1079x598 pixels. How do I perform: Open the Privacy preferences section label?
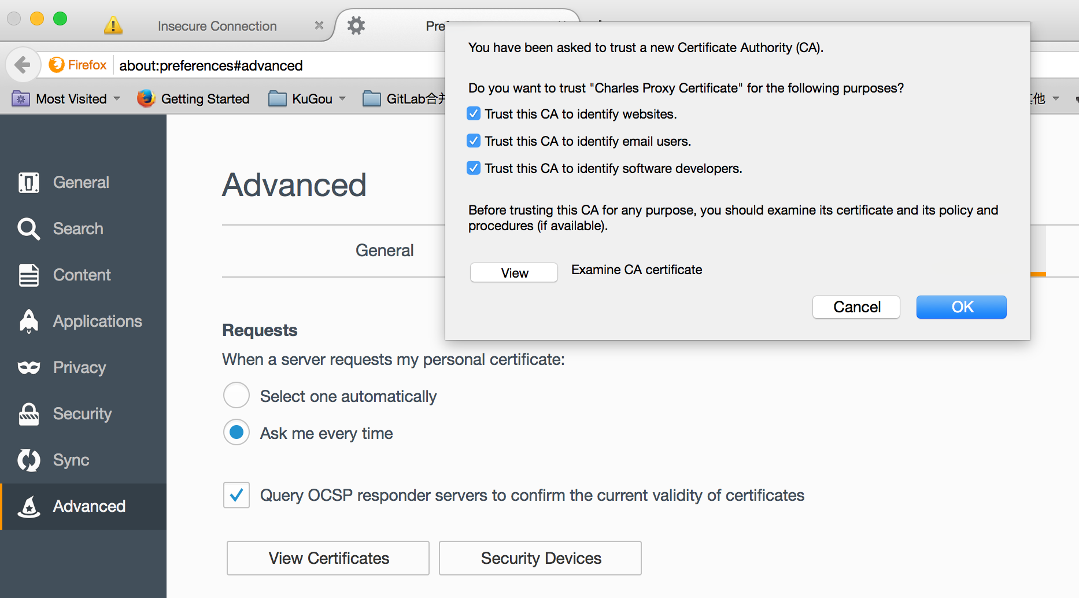79,367
